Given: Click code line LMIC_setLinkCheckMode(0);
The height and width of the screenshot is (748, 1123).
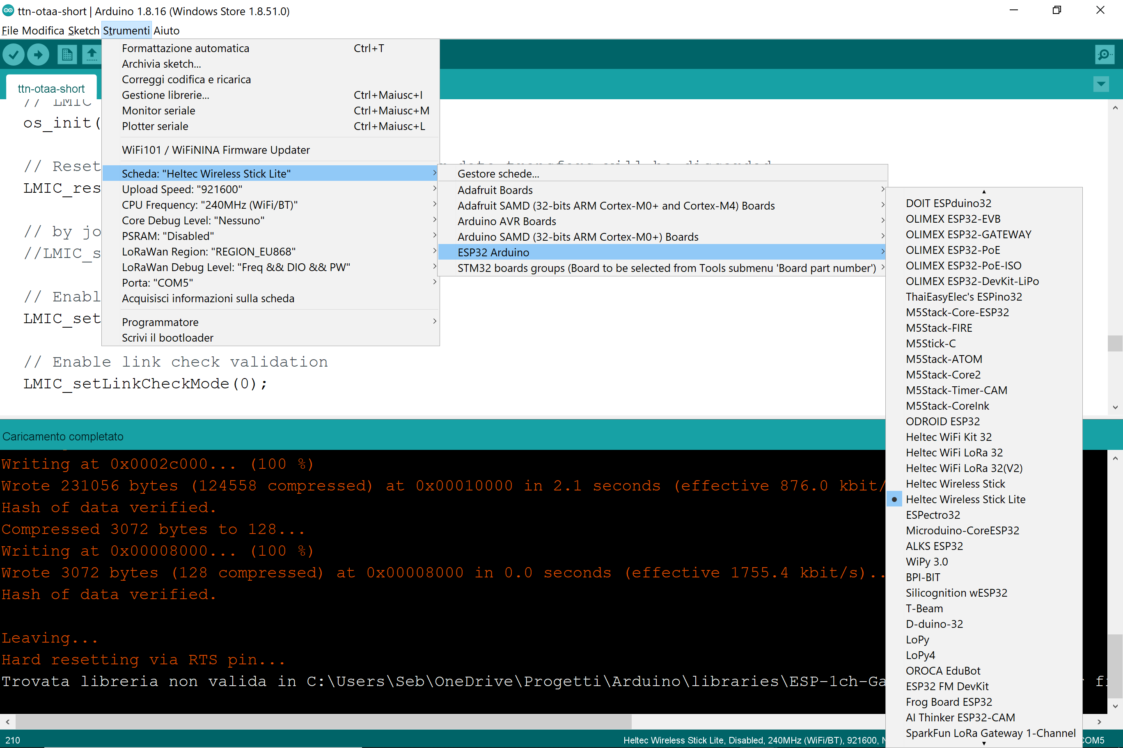Looking at the screenshot, I should pos(145,383).
